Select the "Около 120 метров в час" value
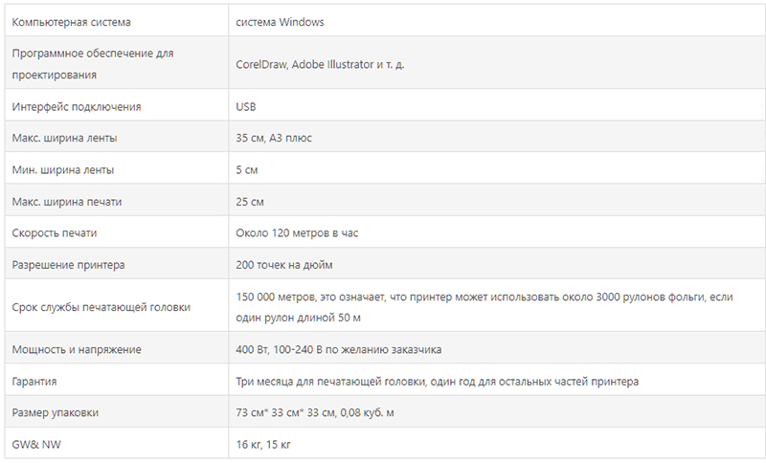This screenshot has height=463, width=766. point(297,232)
